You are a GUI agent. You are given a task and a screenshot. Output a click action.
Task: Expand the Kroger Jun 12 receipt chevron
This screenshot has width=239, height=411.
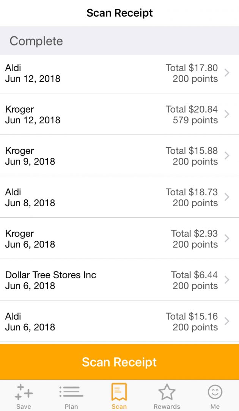[x=228, y=114]
